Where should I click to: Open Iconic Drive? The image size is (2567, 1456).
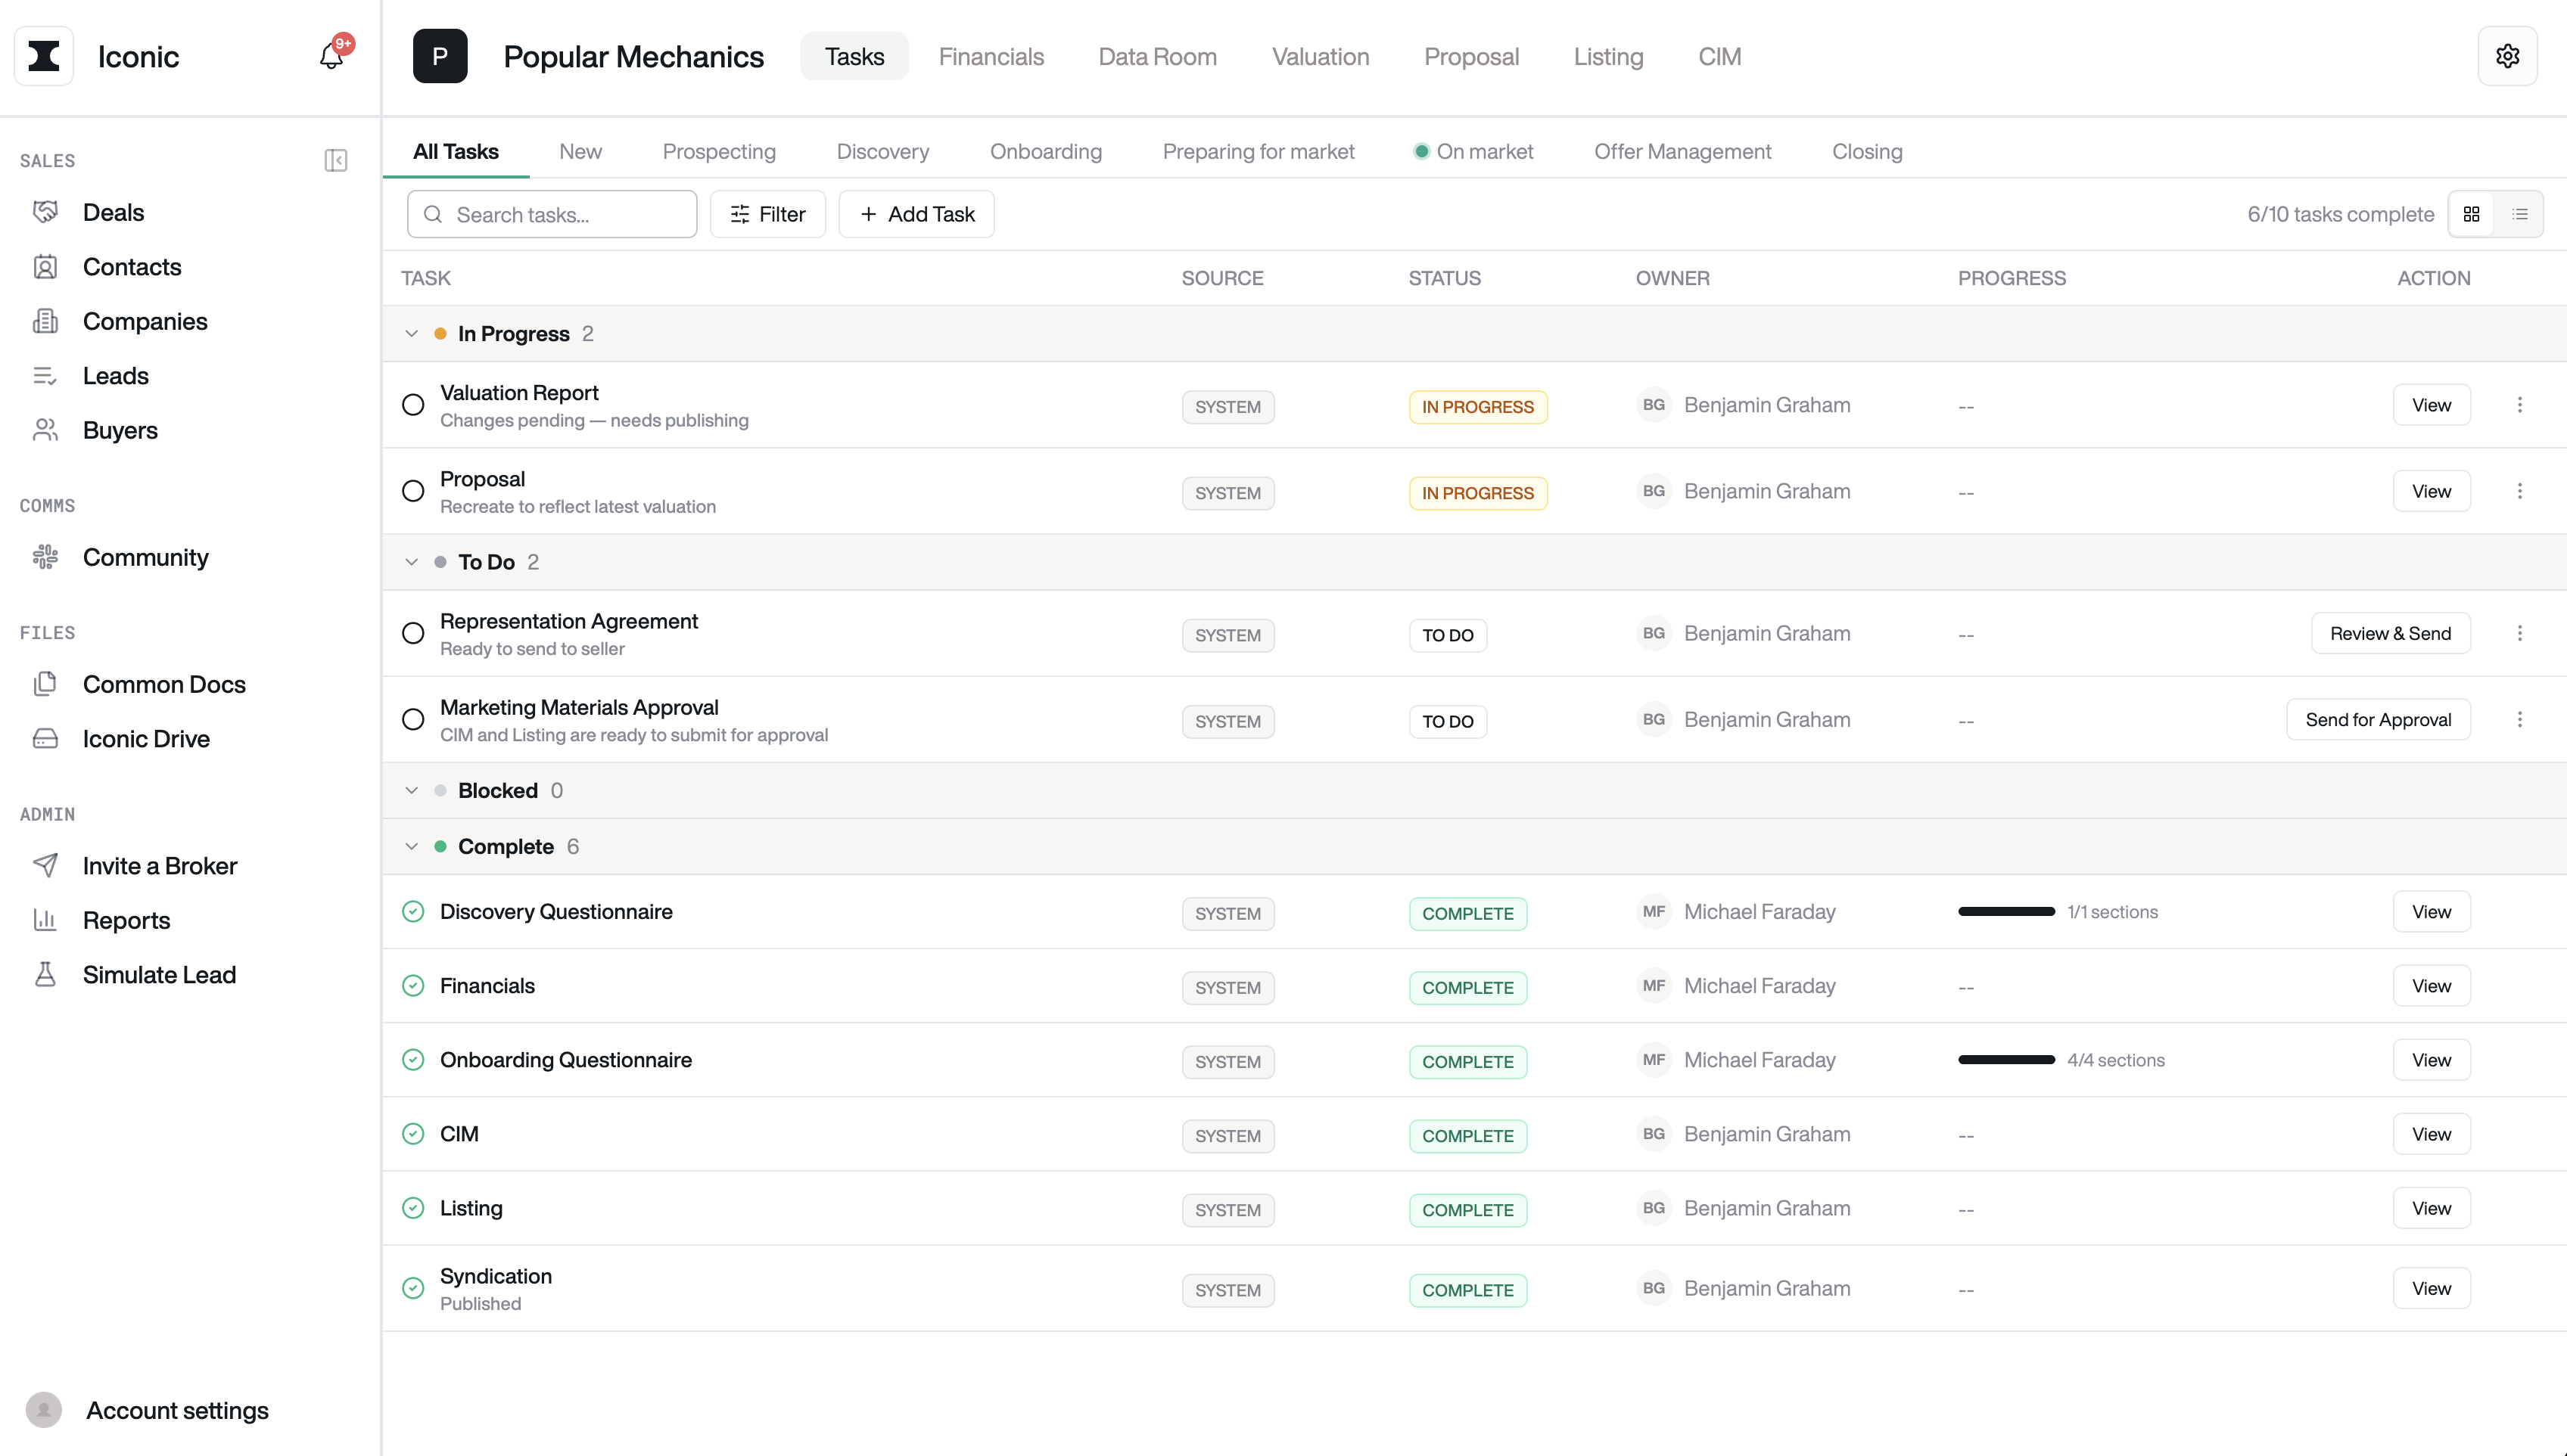(x=146, y=739)
